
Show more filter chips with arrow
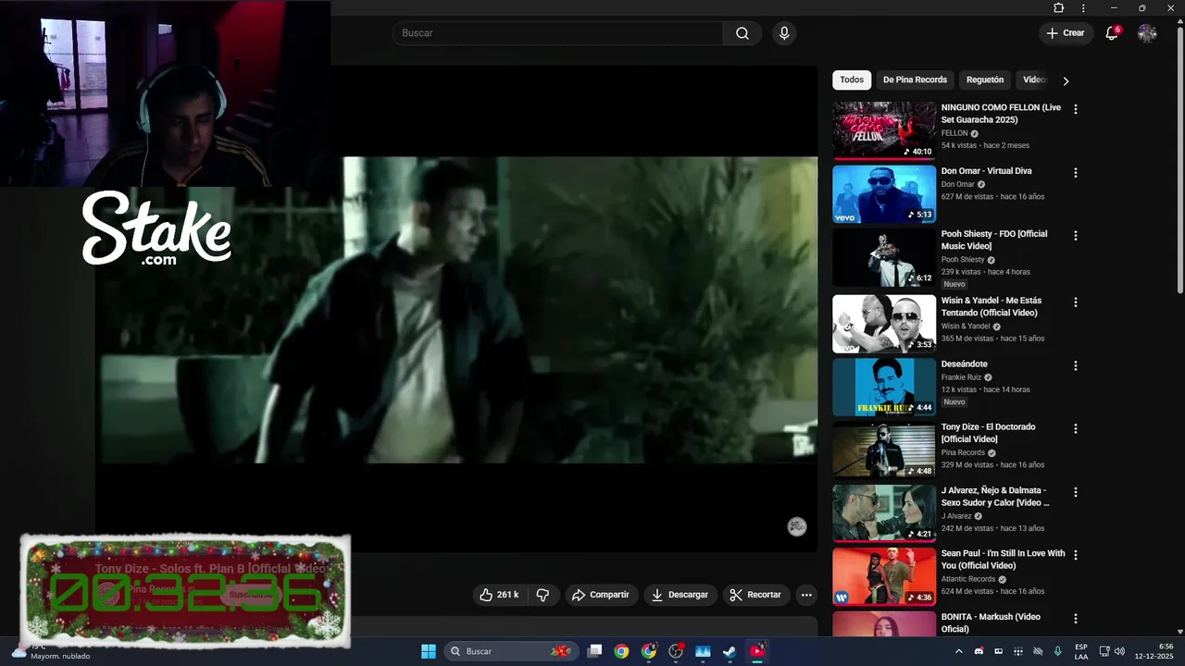1066,80
